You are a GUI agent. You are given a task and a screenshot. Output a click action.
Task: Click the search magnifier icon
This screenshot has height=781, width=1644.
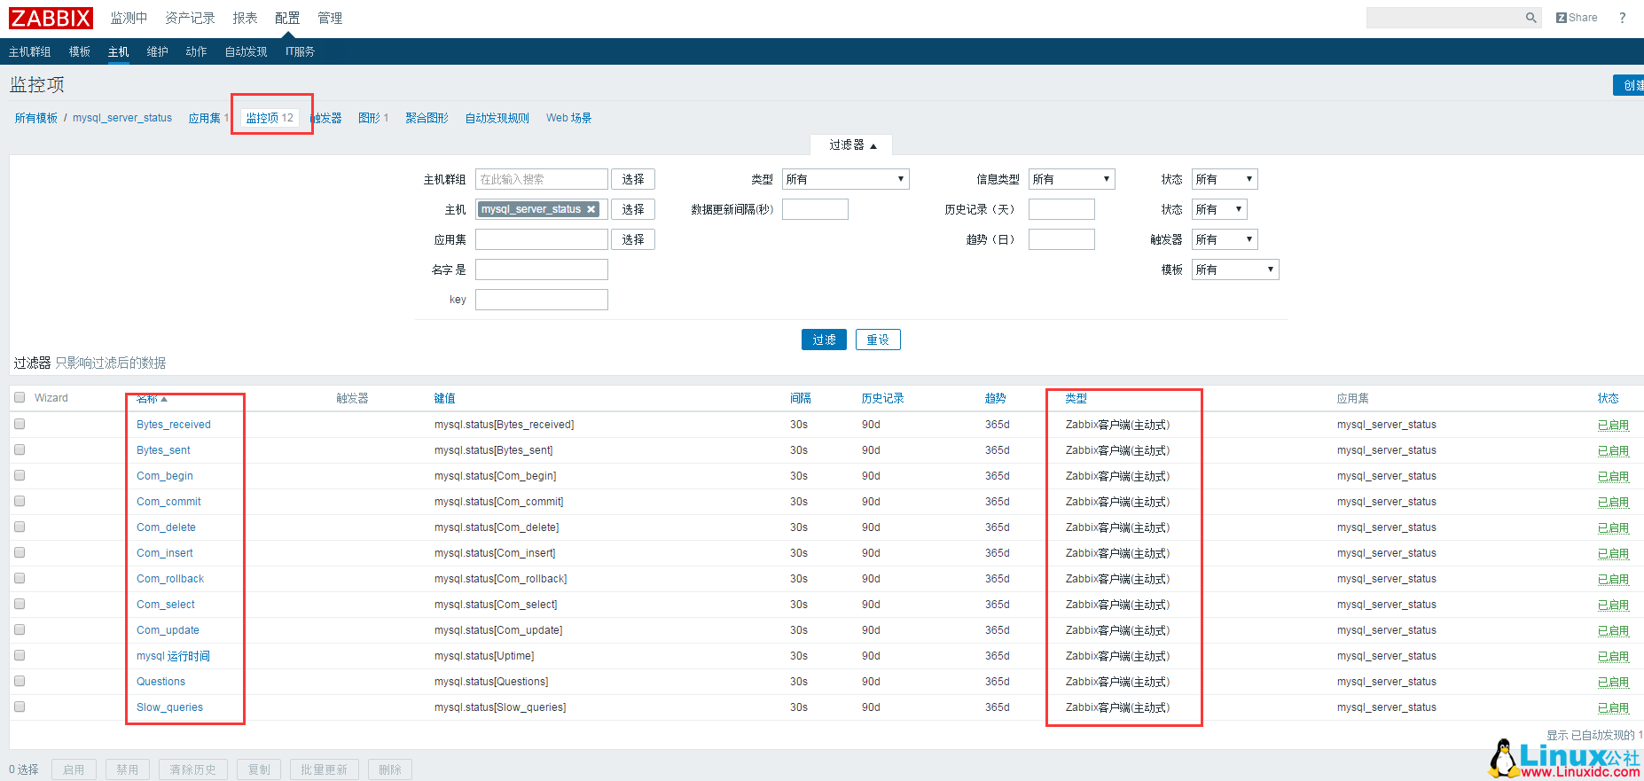1530,18
